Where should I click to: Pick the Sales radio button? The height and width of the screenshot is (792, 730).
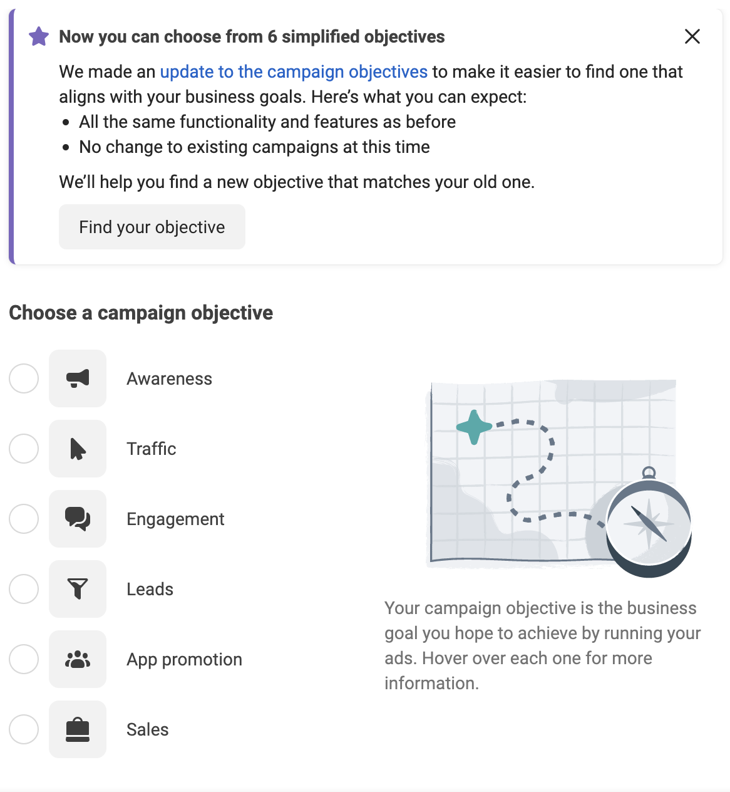(x=24, y=729)
